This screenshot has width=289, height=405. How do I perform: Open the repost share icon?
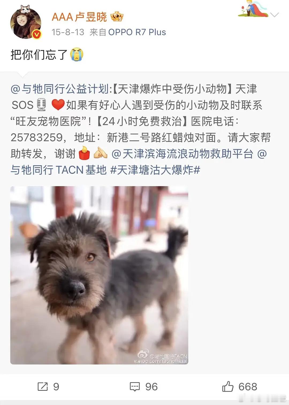click(43, 386)
